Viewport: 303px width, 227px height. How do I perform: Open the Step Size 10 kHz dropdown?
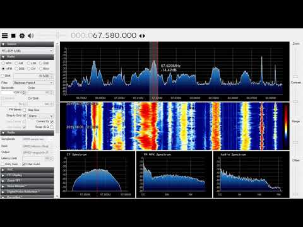click(x=40, y=116)
